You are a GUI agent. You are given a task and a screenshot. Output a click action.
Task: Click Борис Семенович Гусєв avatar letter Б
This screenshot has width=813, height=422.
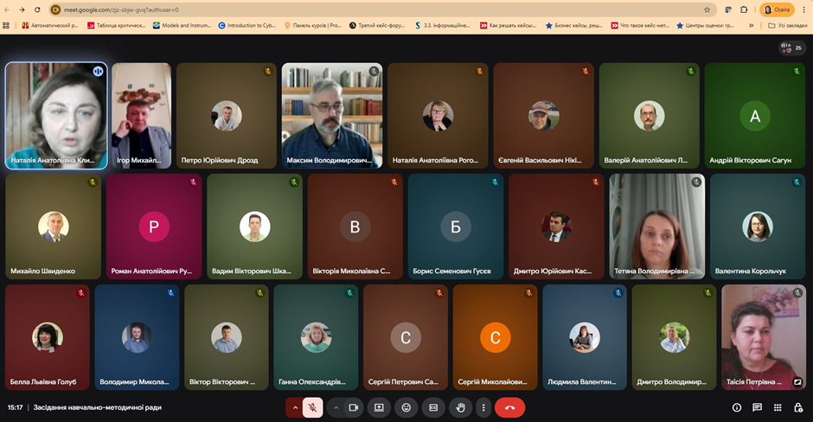pos(456,227)
